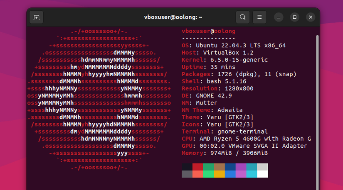Click the text 'Ubuntu 22.04.3 LTS x86_64'
Screen dimensions: 343x190
click(x=241, y=45)
